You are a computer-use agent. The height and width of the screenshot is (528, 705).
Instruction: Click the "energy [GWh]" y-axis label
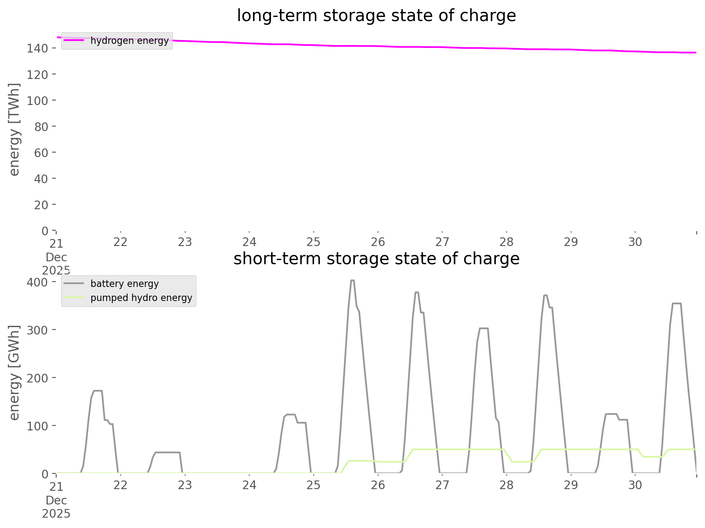point(14,373)
